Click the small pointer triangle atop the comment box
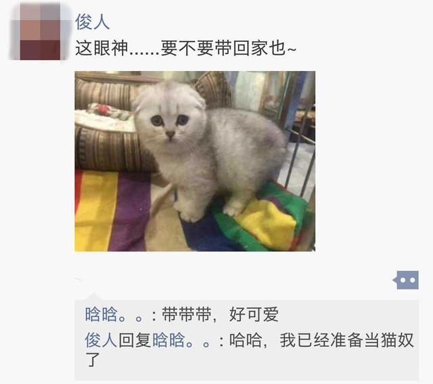 tap(93, 297)
